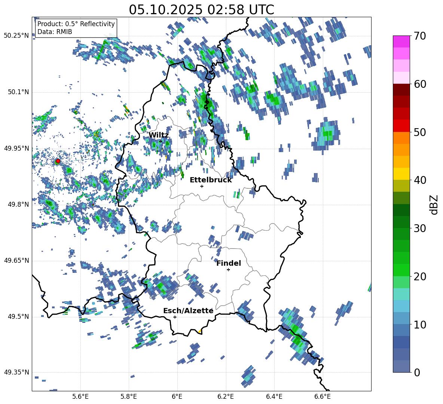
Task: Click the 40 tick on colorbar
Action: (x=420, y=180)
